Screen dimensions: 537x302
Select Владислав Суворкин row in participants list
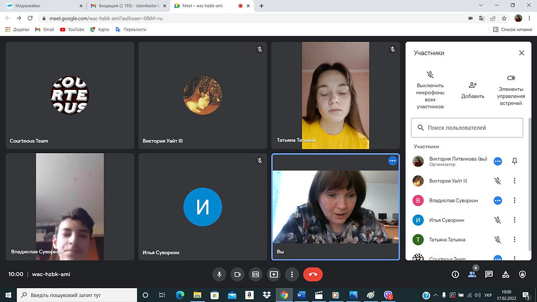(x=467, y=200)
